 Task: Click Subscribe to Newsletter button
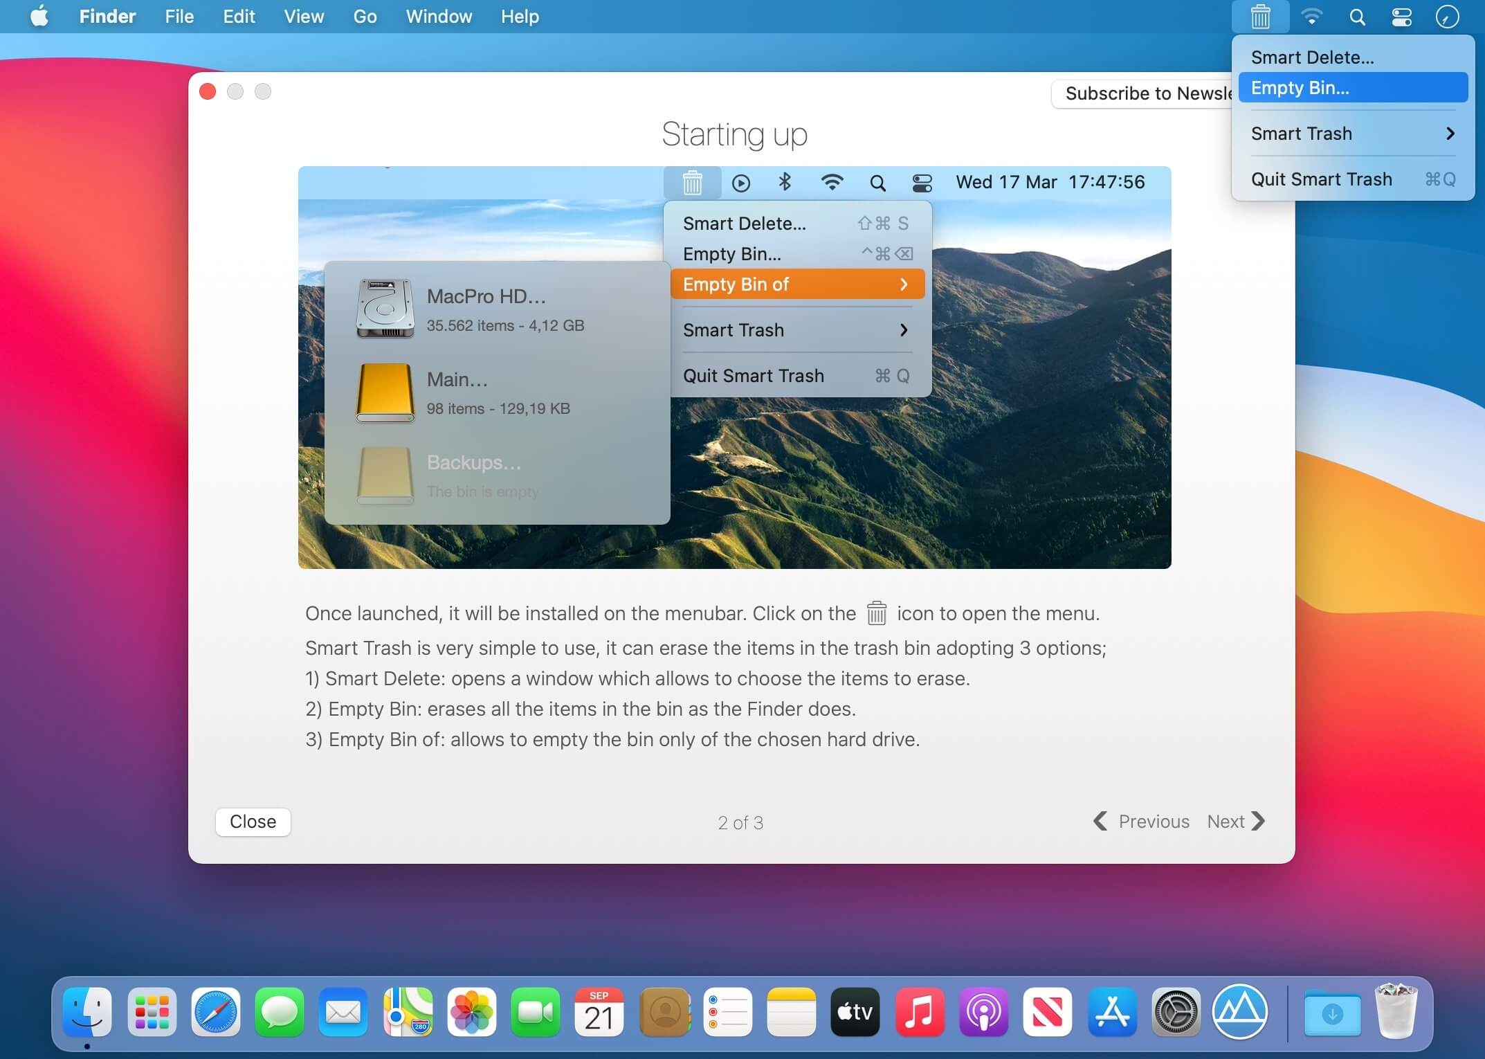coord(1142,93)
